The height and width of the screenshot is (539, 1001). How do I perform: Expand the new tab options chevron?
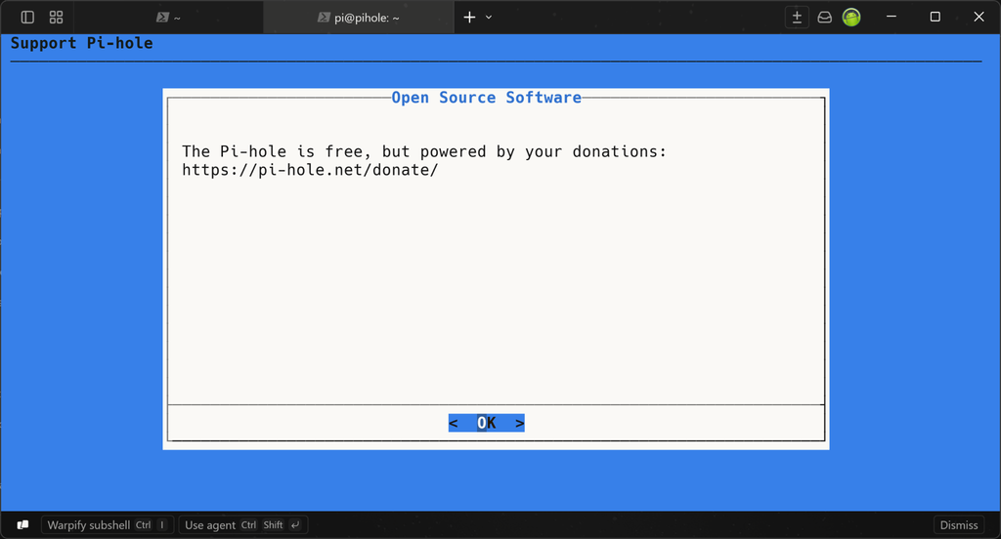[x=489, y=18]
